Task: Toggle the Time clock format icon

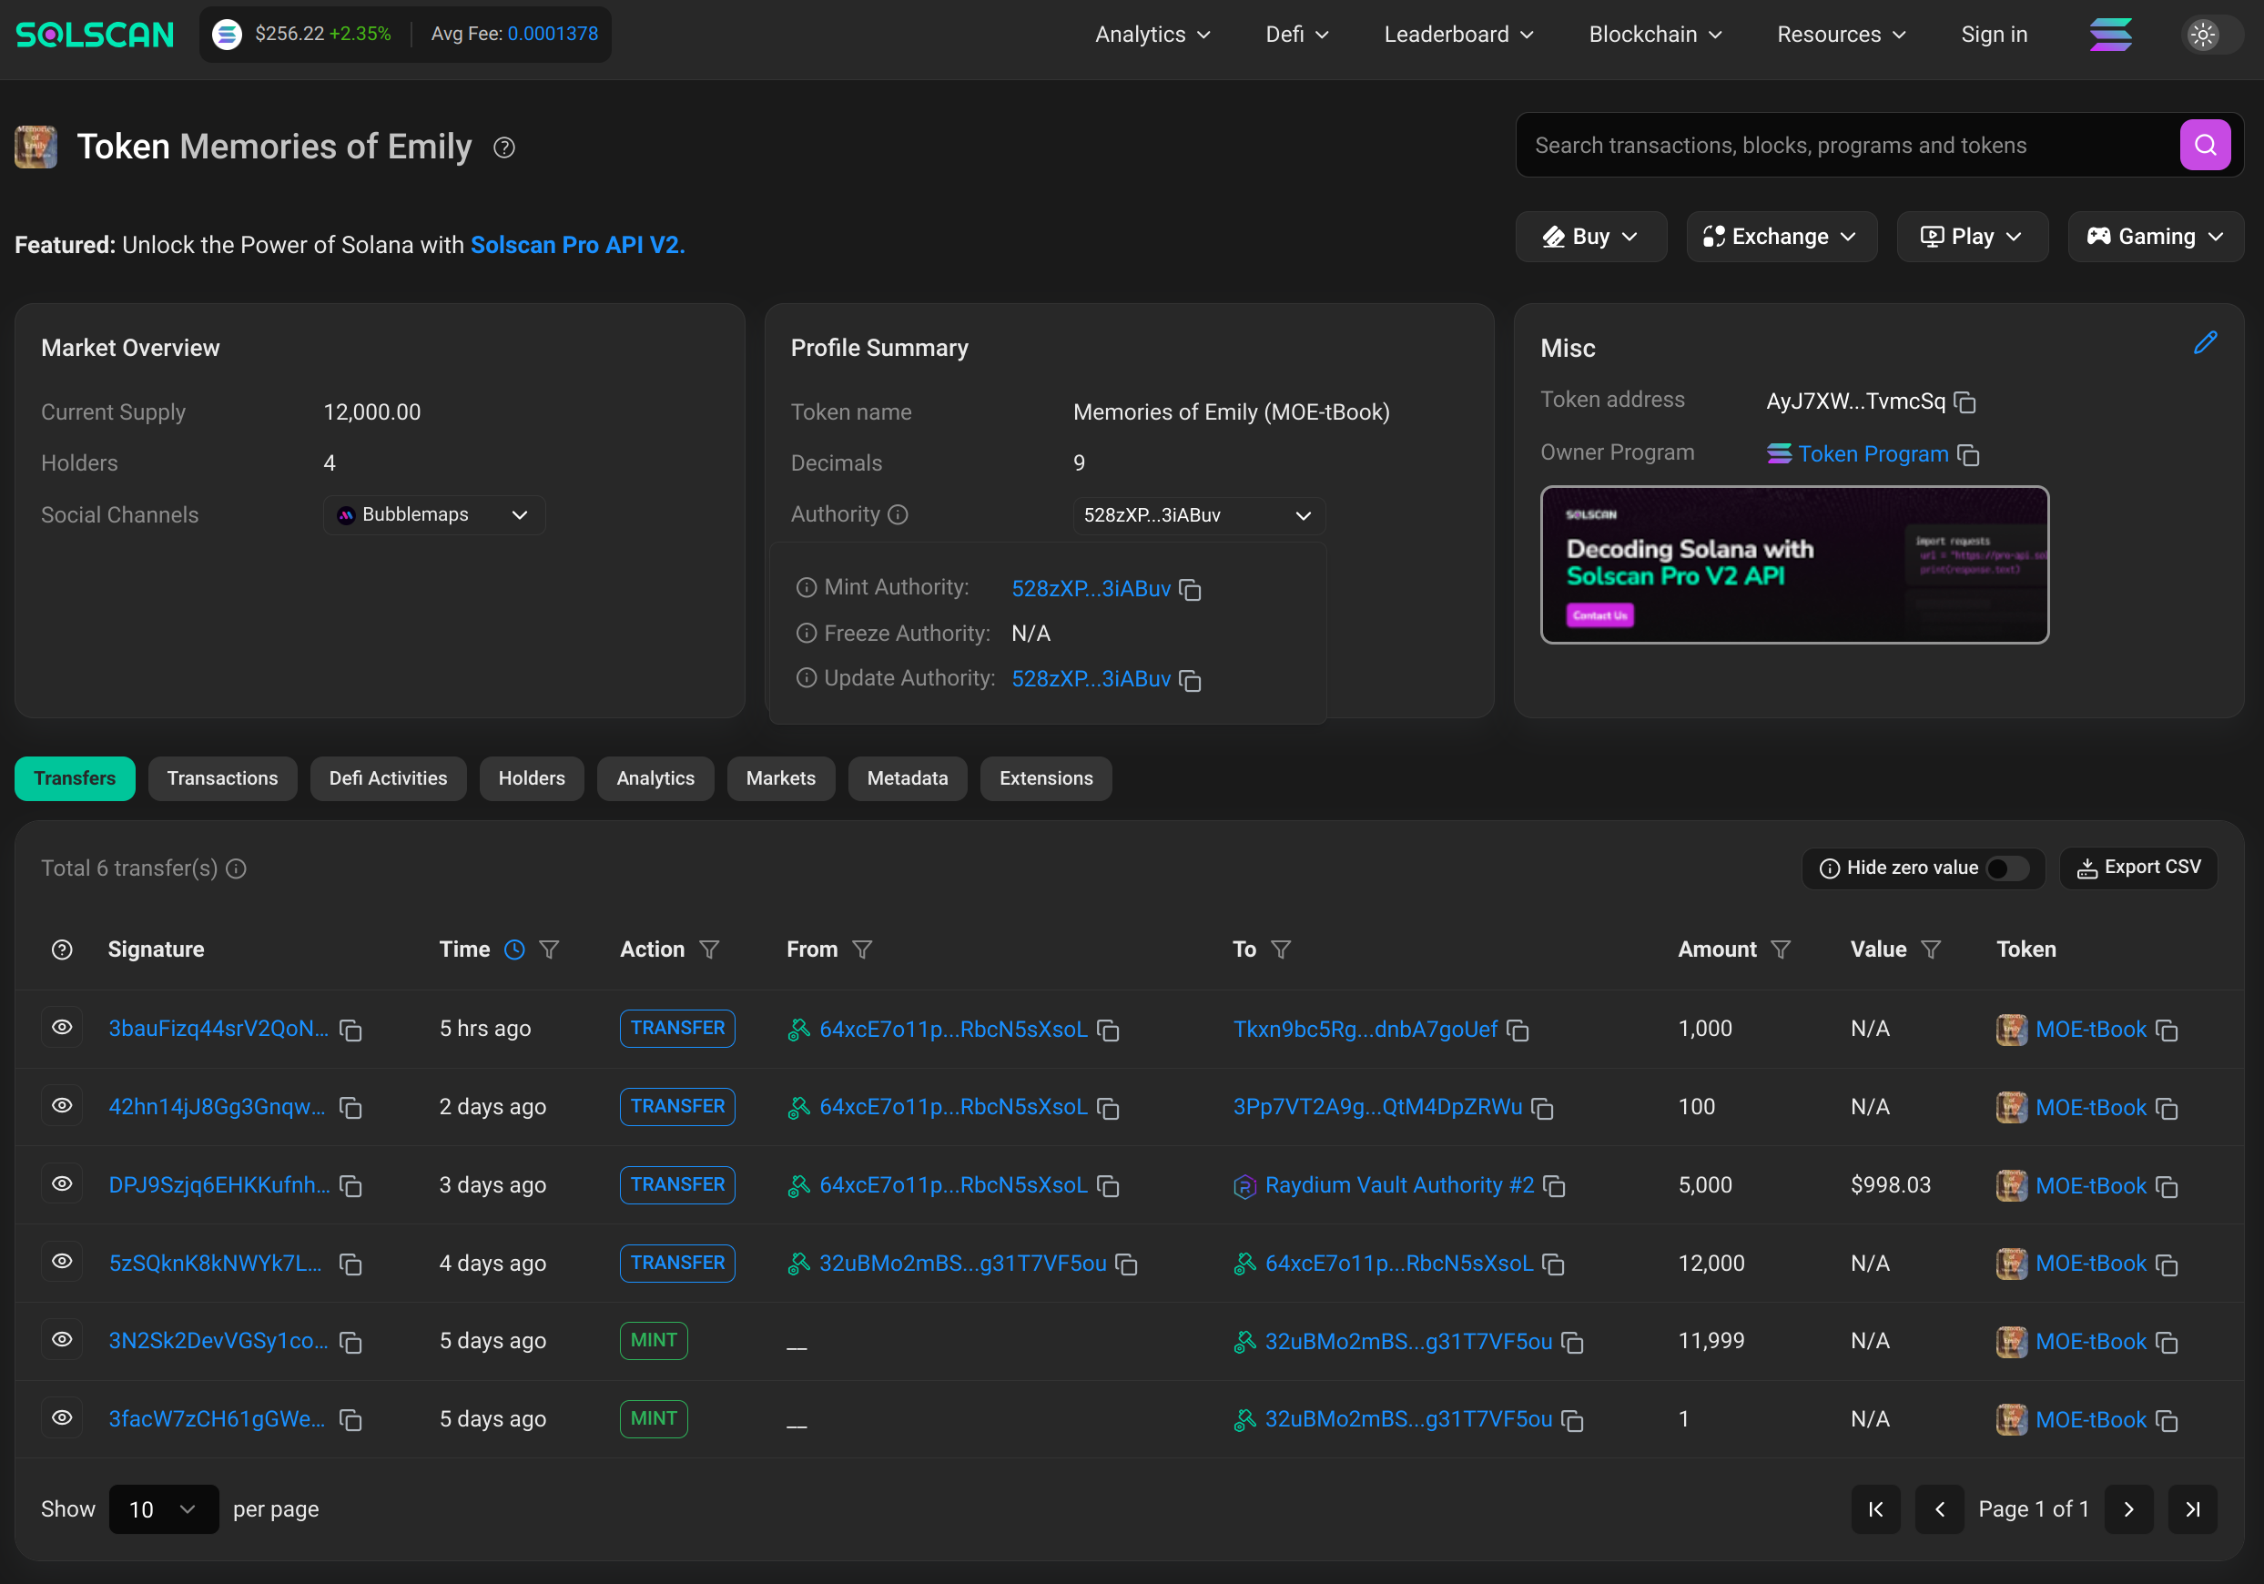Action: [x=513, y=949]
